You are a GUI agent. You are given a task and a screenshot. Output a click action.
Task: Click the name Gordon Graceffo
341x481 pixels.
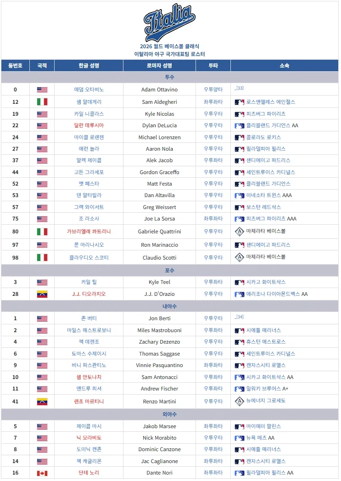(x=160, y=172)
